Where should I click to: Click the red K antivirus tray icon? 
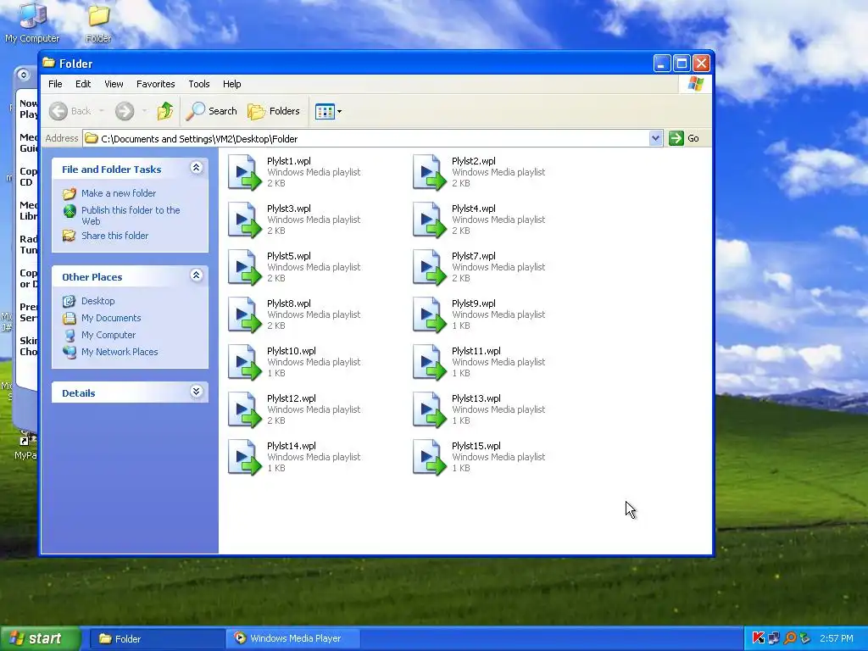(x=759, y=638)
